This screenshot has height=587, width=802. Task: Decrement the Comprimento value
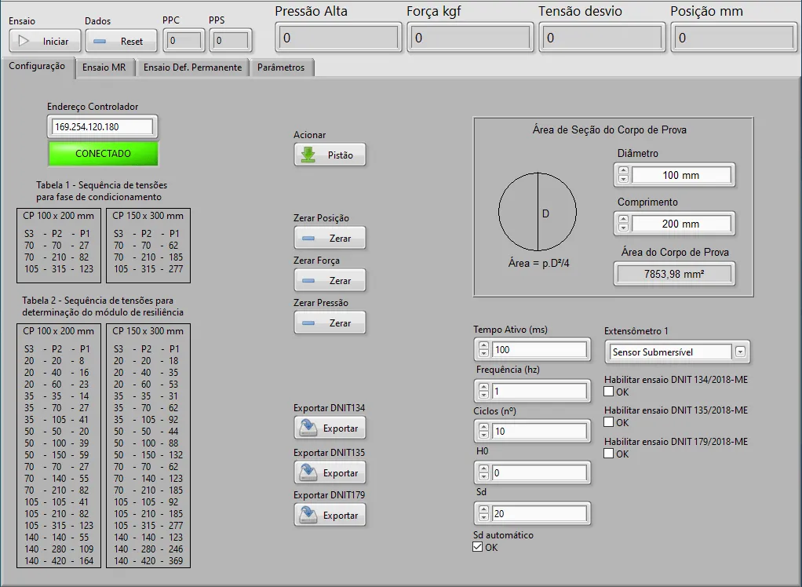point(623,228)
